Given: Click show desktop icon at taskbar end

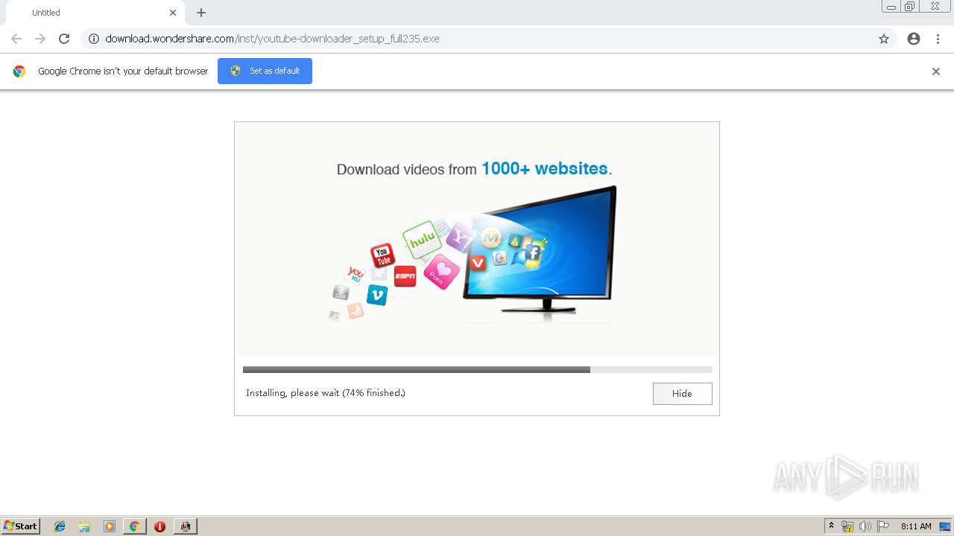Looking at the screenshot, I should tap(945, 526).
